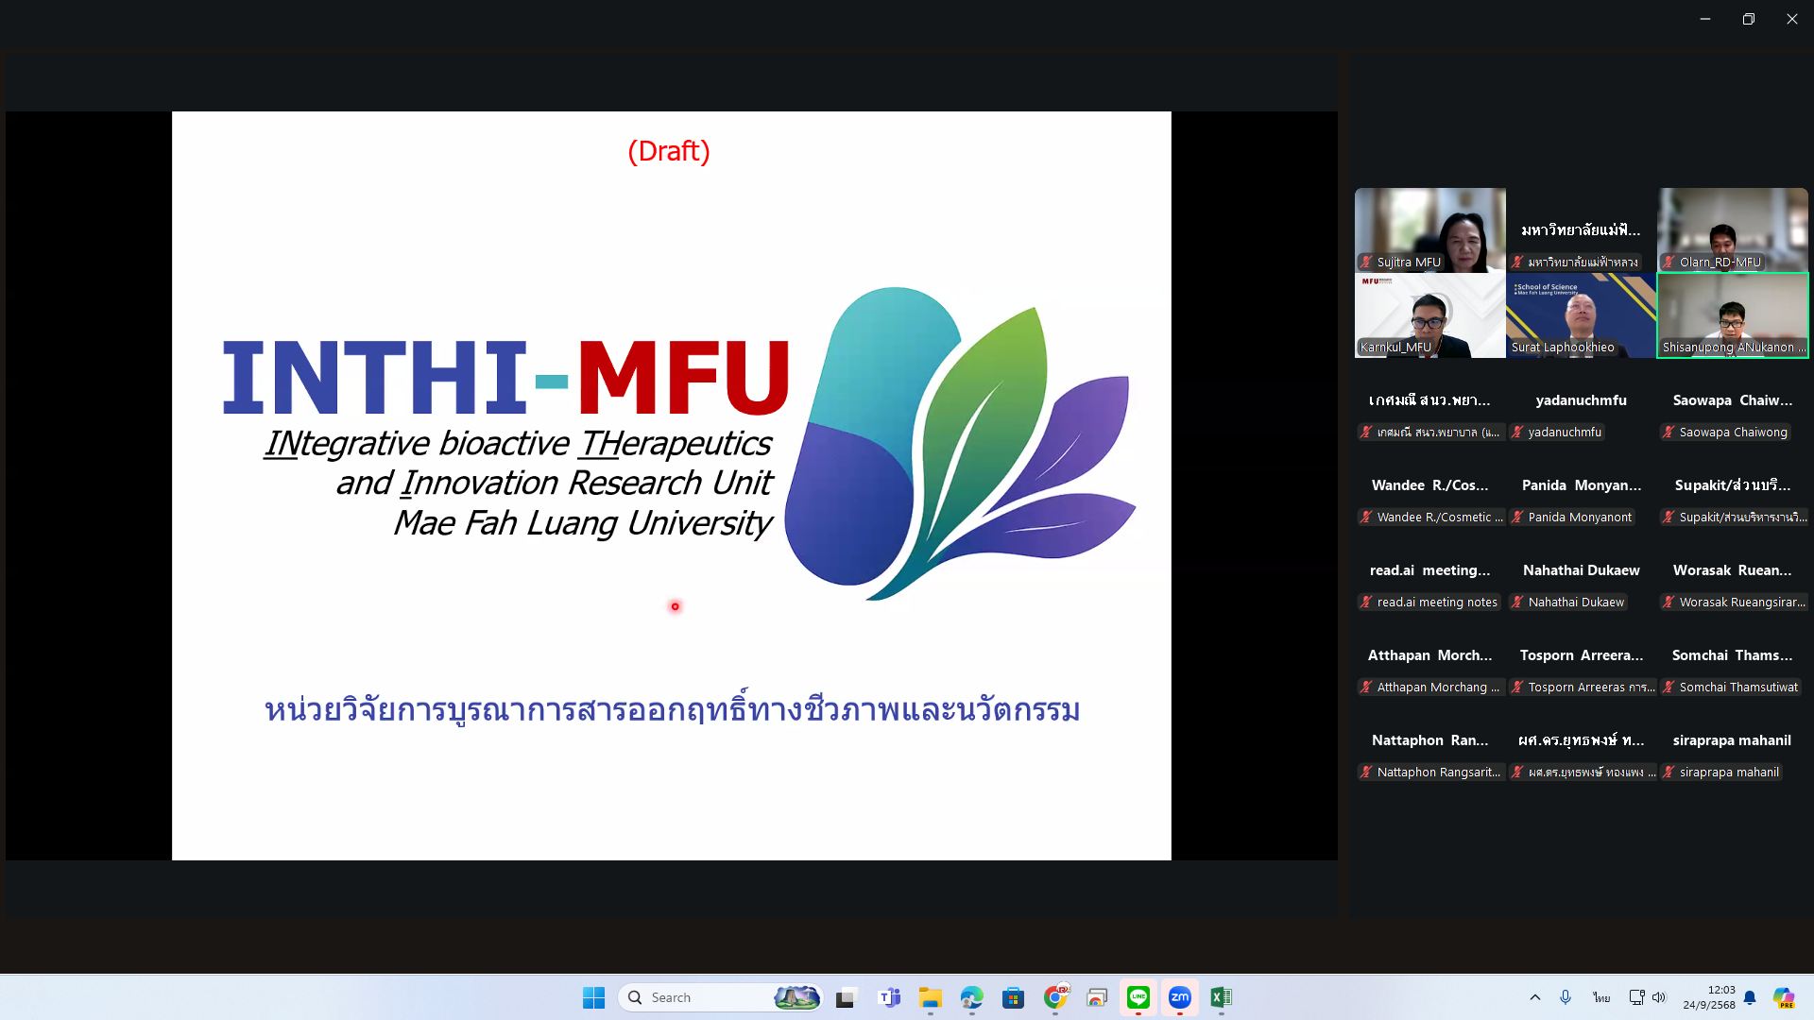Click the Copilot icon in system tray
The image size is (1814, 1020).
pyautogui.click(x=1783, y=997)
